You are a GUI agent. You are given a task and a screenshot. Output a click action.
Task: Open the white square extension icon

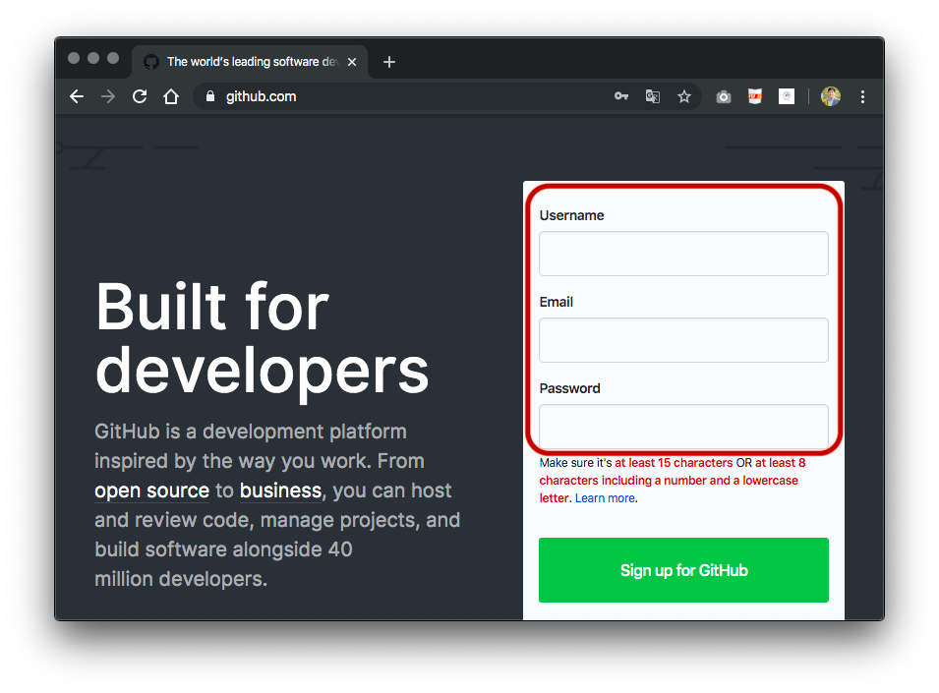[x=787, y=96]
